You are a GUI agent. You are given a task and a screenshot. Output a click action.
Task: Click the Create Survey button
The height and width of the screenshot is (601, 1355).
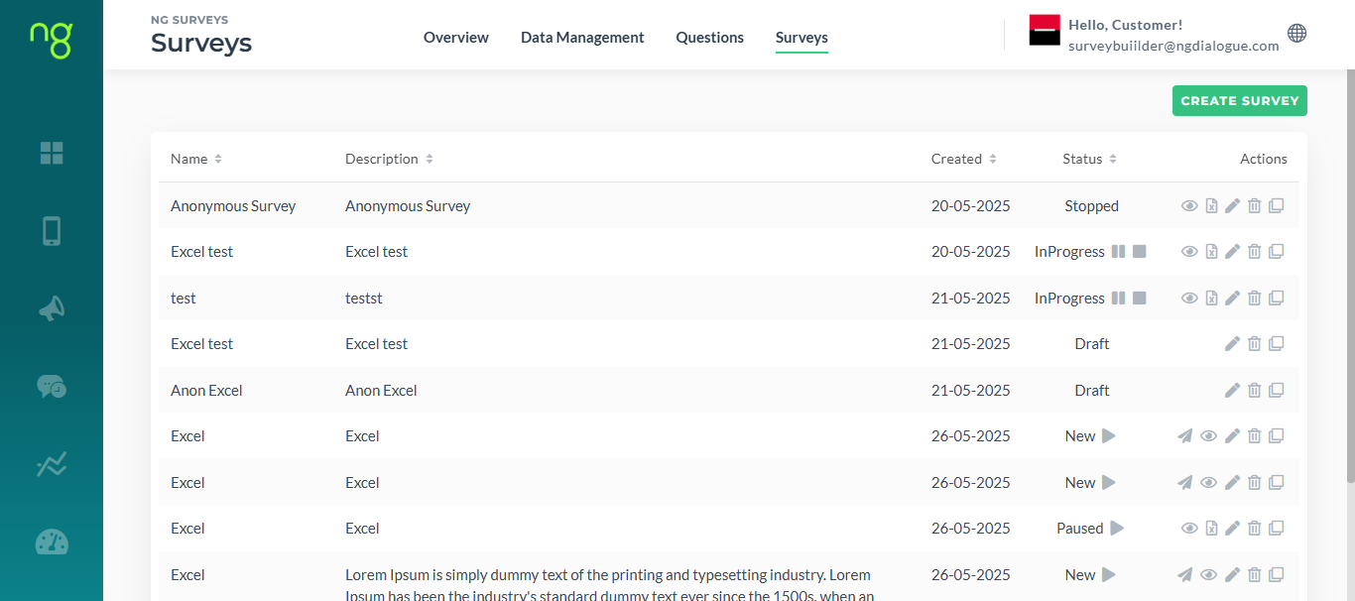click(x=1240, y=101)
